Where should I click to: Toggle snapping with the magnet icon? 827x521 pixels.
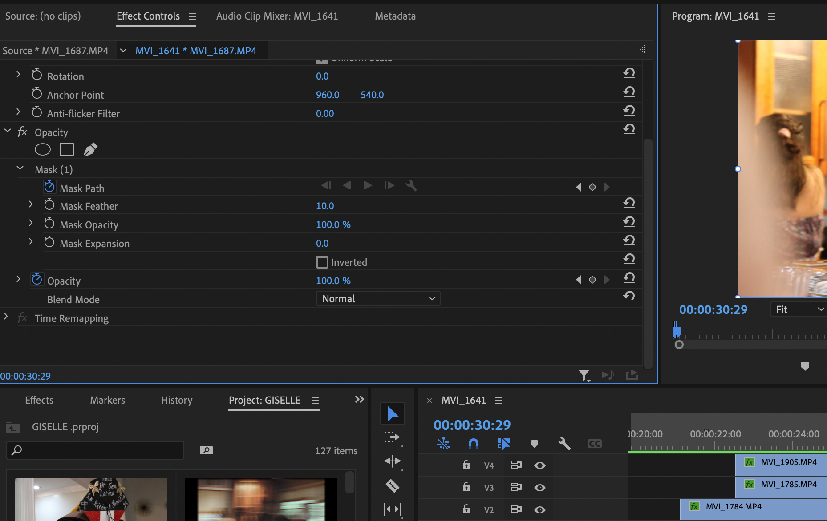[x=473, y=443]
